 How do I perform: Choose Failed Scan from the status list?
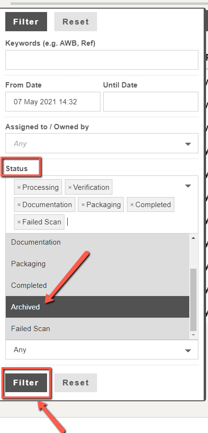(x=98, y=329)
